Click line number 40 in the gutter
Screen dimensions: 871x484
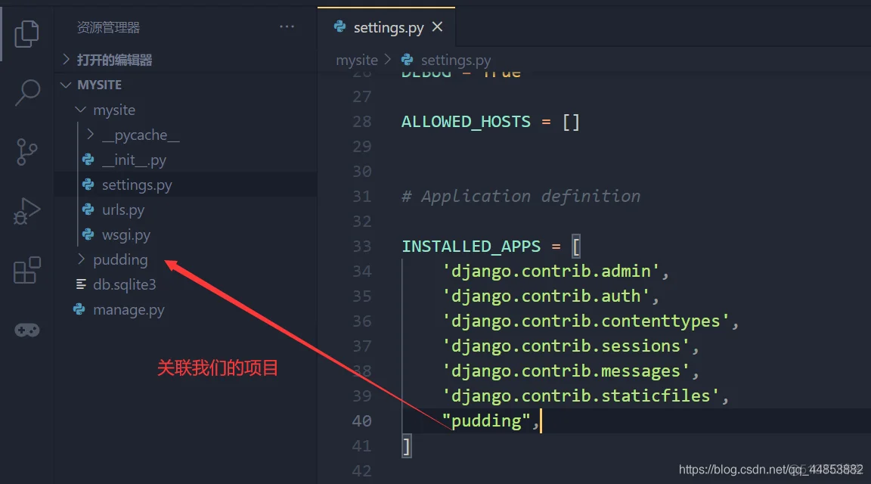[x=361, y=420]
